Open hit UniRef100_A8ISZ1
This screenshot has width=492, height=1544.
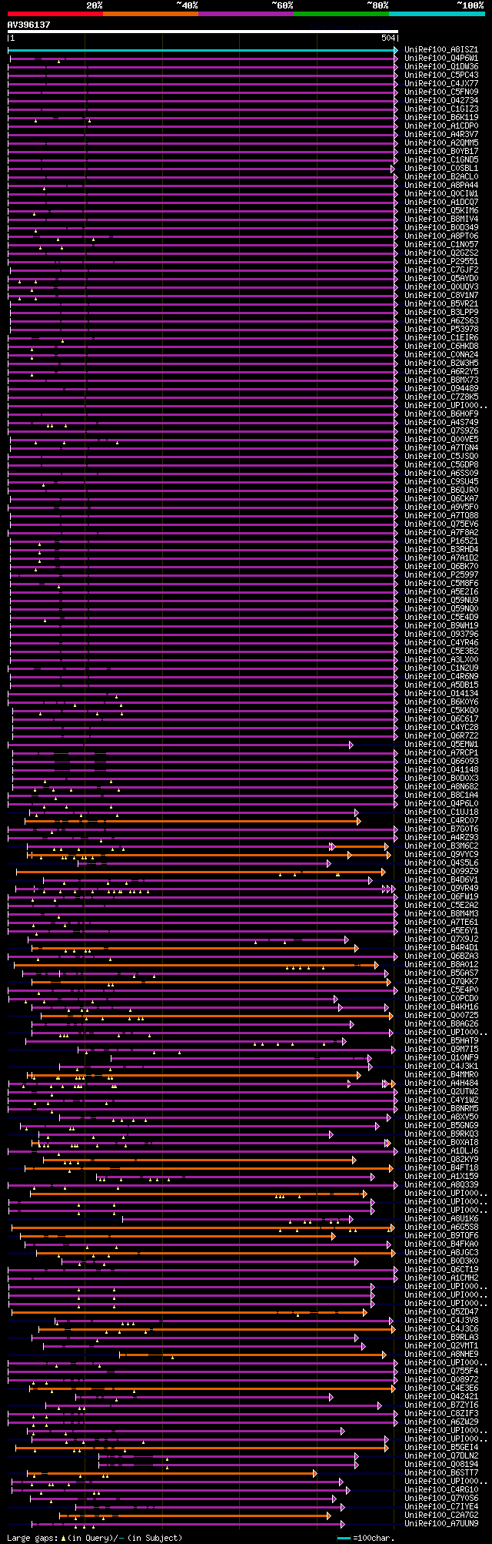[441, 50]
